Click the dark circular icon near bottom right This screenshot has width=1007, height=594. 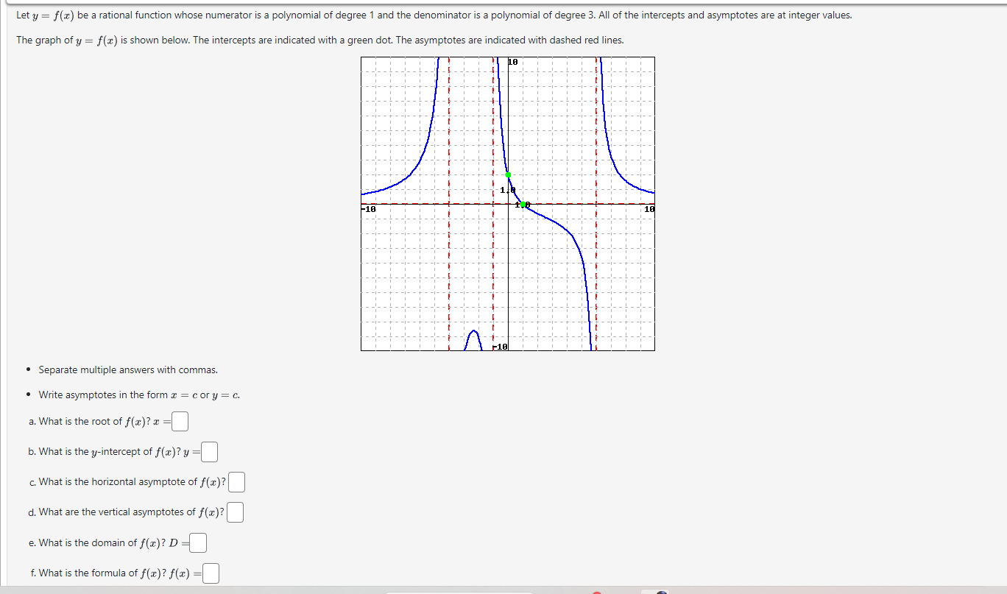click(x=660, y=591)
